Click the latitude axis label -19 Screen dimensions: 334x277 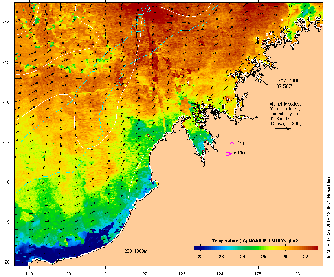(x=6, y=222)
